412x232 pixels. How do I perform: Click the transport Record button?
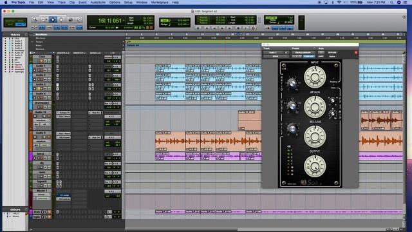click(x=253, y=28)
